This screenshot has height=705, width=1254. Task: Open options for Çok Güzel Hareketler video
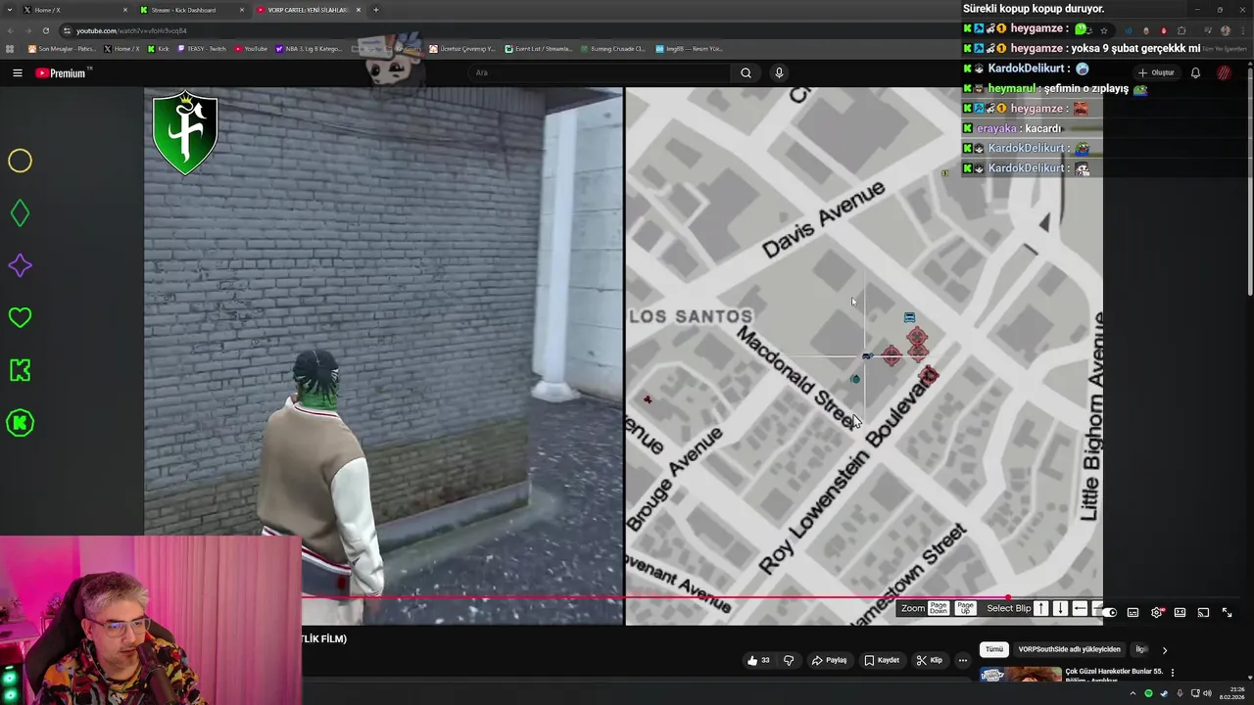pyautogui.click(x=1172, y=673)
